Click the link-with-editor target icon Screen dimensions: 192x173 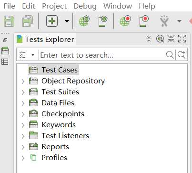[160, 39]
